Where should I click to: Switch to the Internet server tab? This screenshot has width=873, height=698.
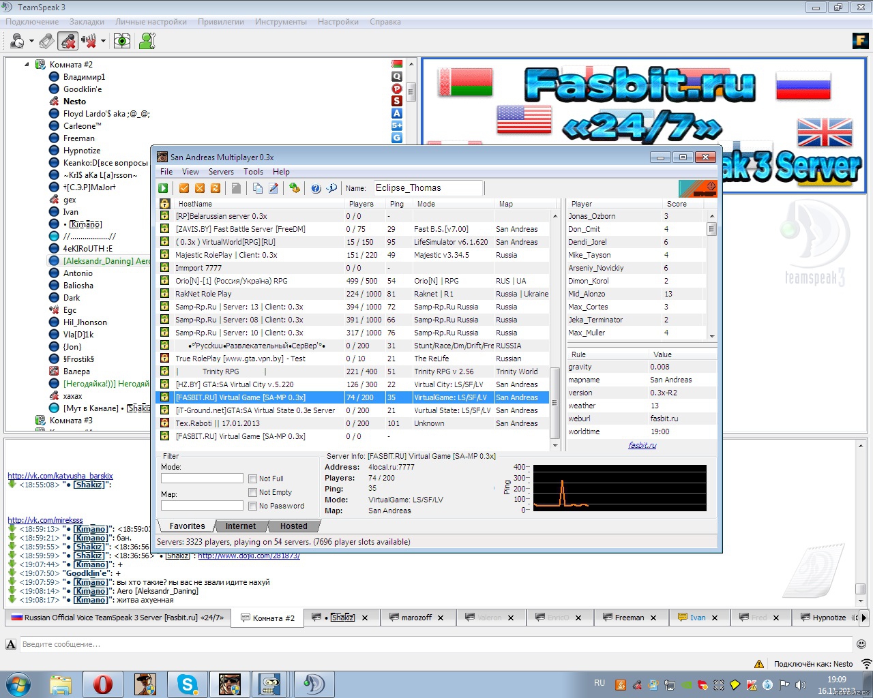point(241,526)
